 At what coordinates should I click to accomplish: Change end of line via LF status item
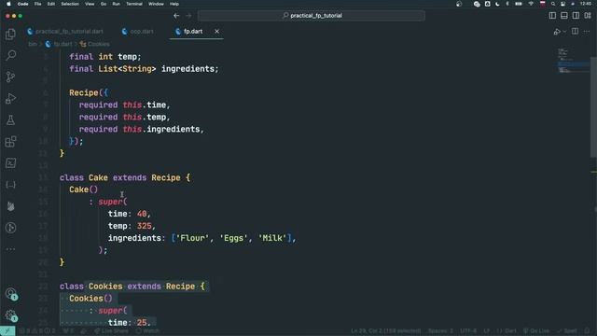click(487, 330)
